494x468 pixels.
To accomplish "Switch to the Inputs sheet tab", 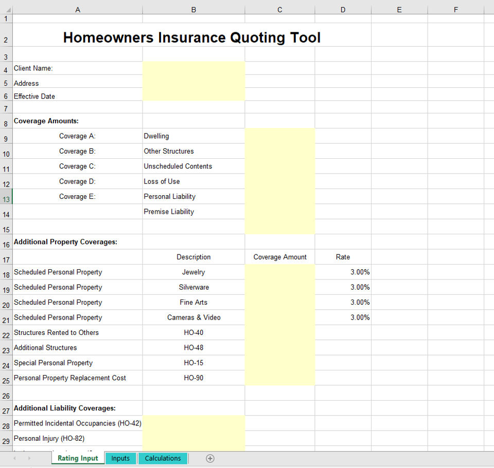I will [x=120, y=458].
